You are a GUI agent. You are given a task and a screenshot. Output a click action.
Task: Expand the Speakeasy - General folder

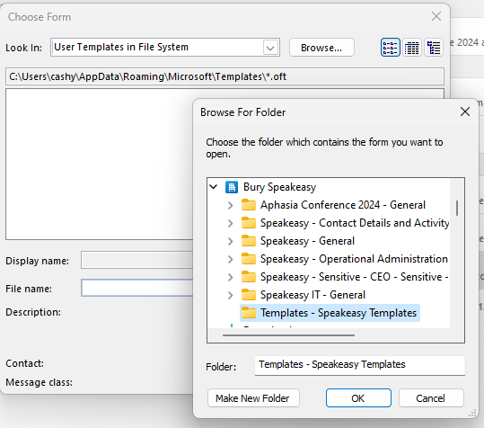[230, 241]
